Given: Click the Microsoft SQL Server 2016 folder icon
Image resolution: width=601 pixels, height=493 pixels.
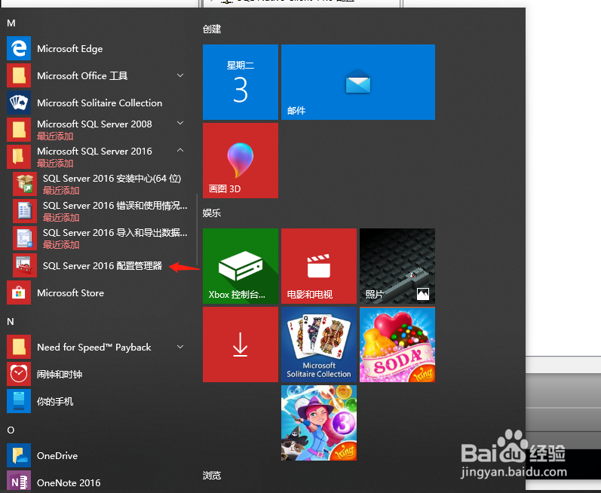Looking at the screenshot, I should point(19,157).
